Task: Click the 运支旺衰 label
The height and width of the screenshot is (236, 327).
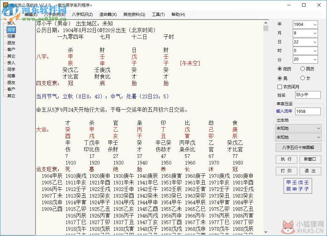Action: 48,169
